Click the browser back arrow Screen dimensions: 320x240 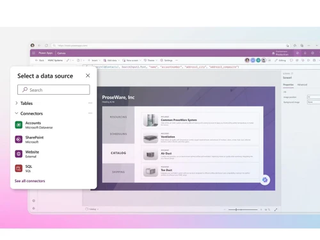point(39,45)
